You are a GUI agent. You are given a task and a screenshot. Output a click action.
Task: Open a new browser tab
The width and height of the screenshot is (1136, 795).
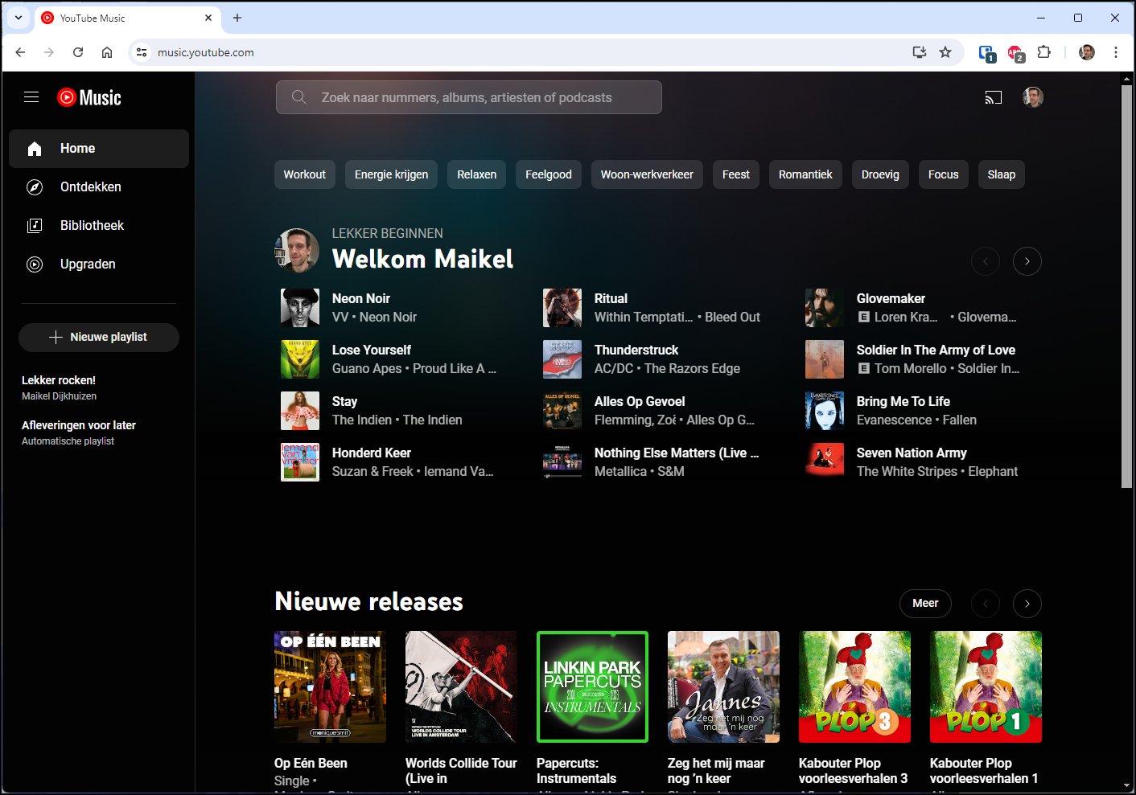[237, 18]
